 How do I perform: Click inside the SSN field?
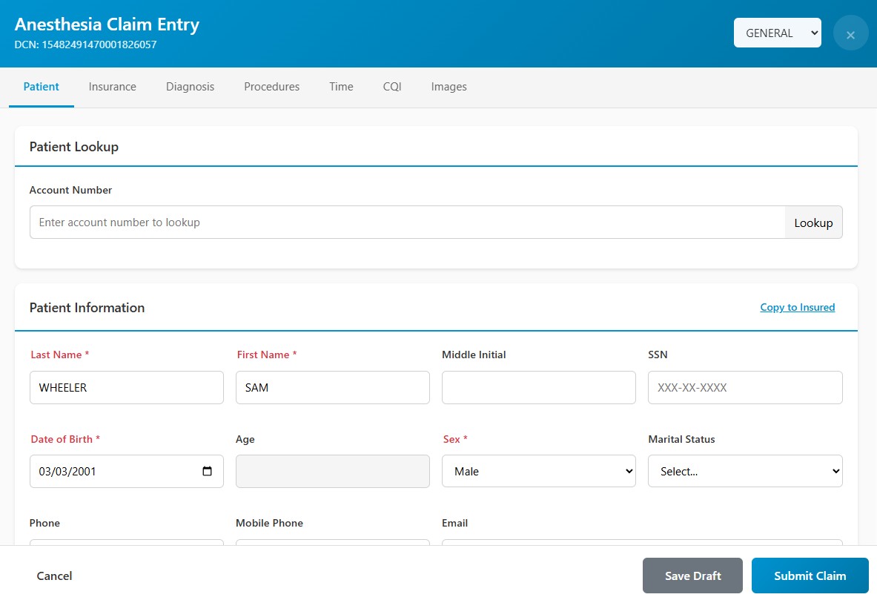click(x=744, y=387)
